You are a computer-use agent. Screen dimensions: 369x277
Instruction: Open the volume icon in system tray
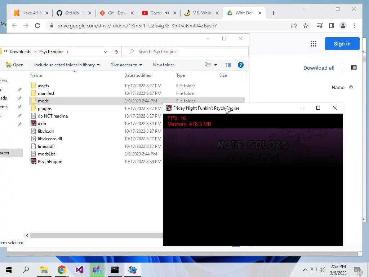[x=322, y=270]
